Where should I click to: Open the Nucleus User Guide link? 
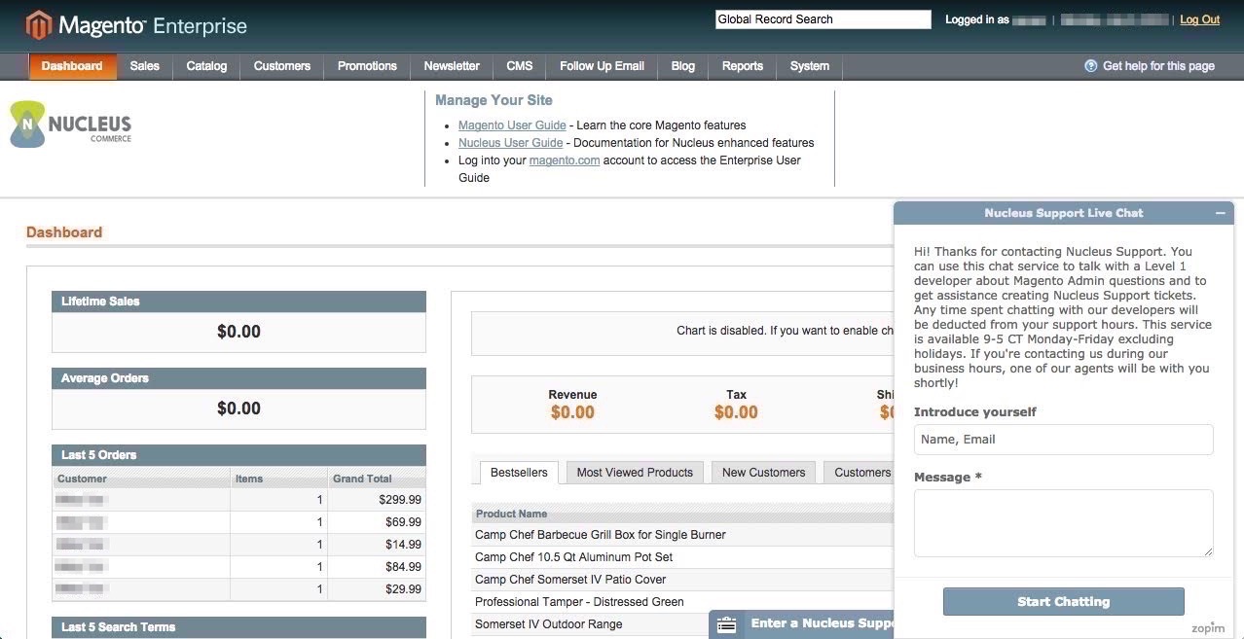[511, 143]
